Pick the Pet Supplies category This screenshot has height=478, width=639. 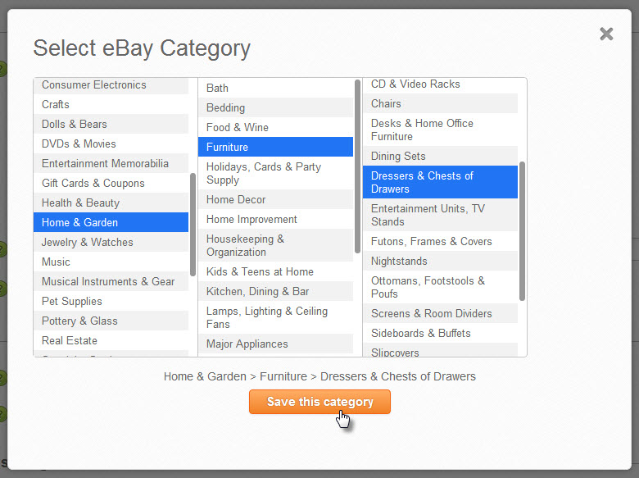coord(72,302)
